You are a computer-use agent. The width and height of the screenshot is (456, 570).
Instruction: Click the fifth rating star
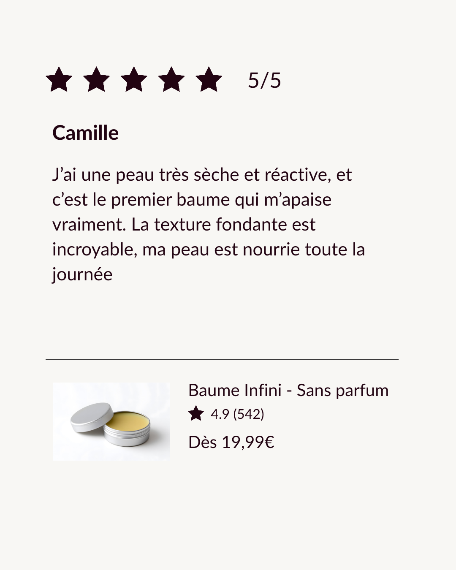[x=209, y=80]
